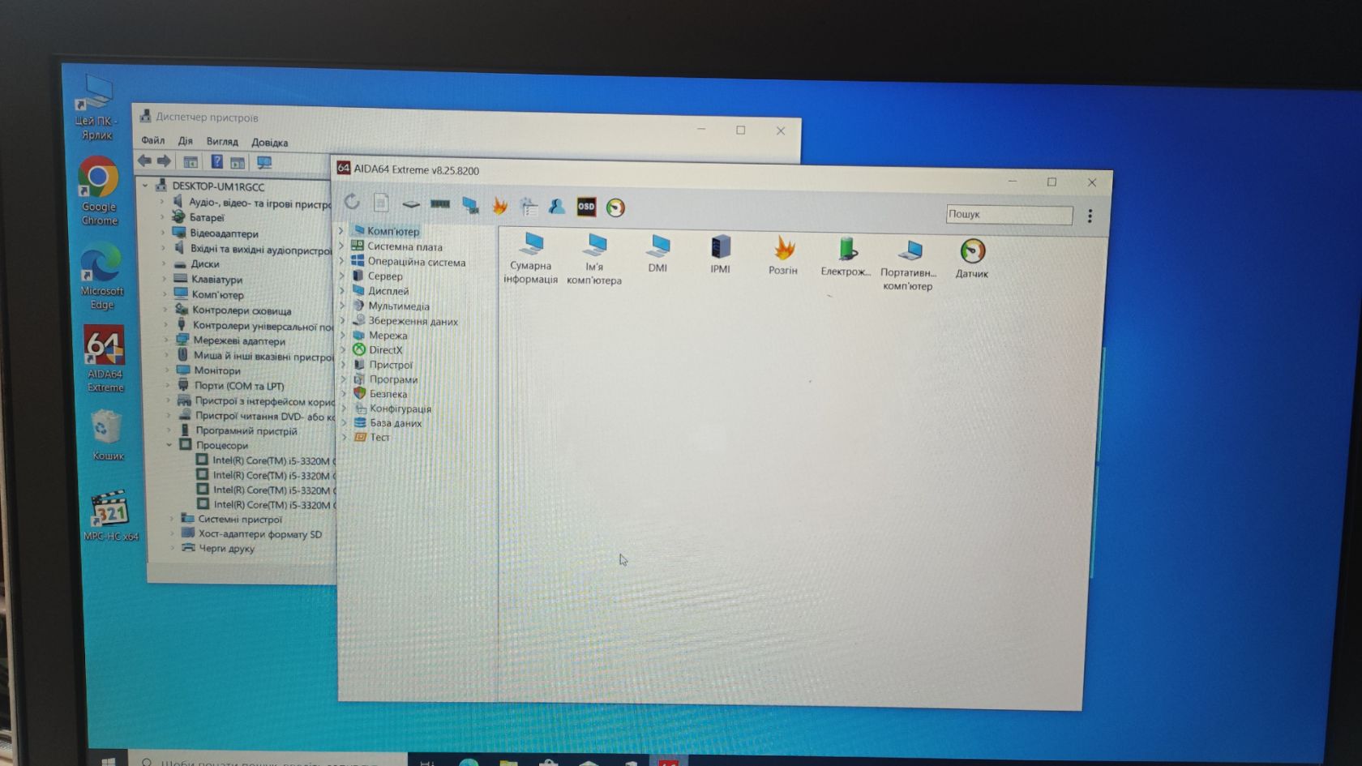Open the Дія menu in Device Manager
Image resolution: width=1362 pixels, height=766 pixels.
[186, 141]
